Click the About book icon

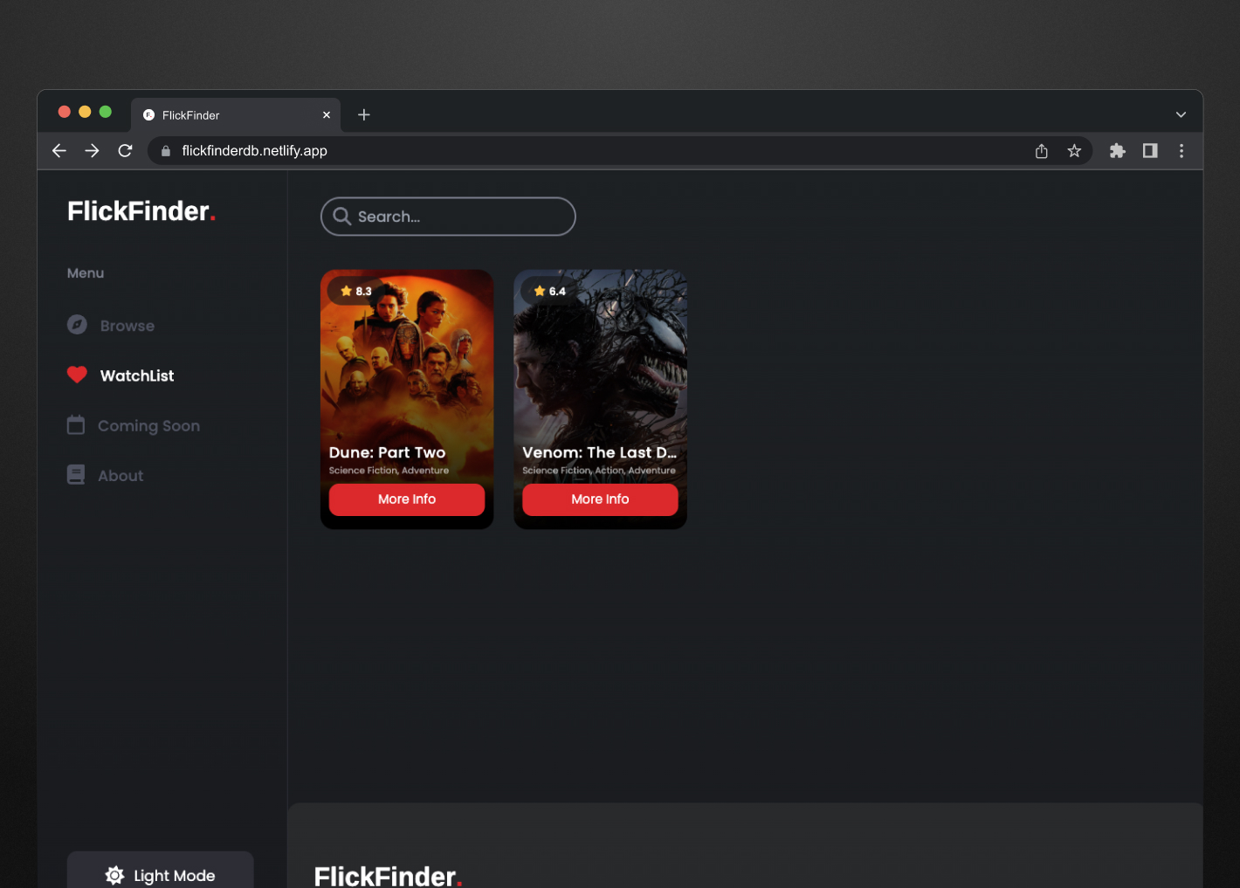coord(76,475)
